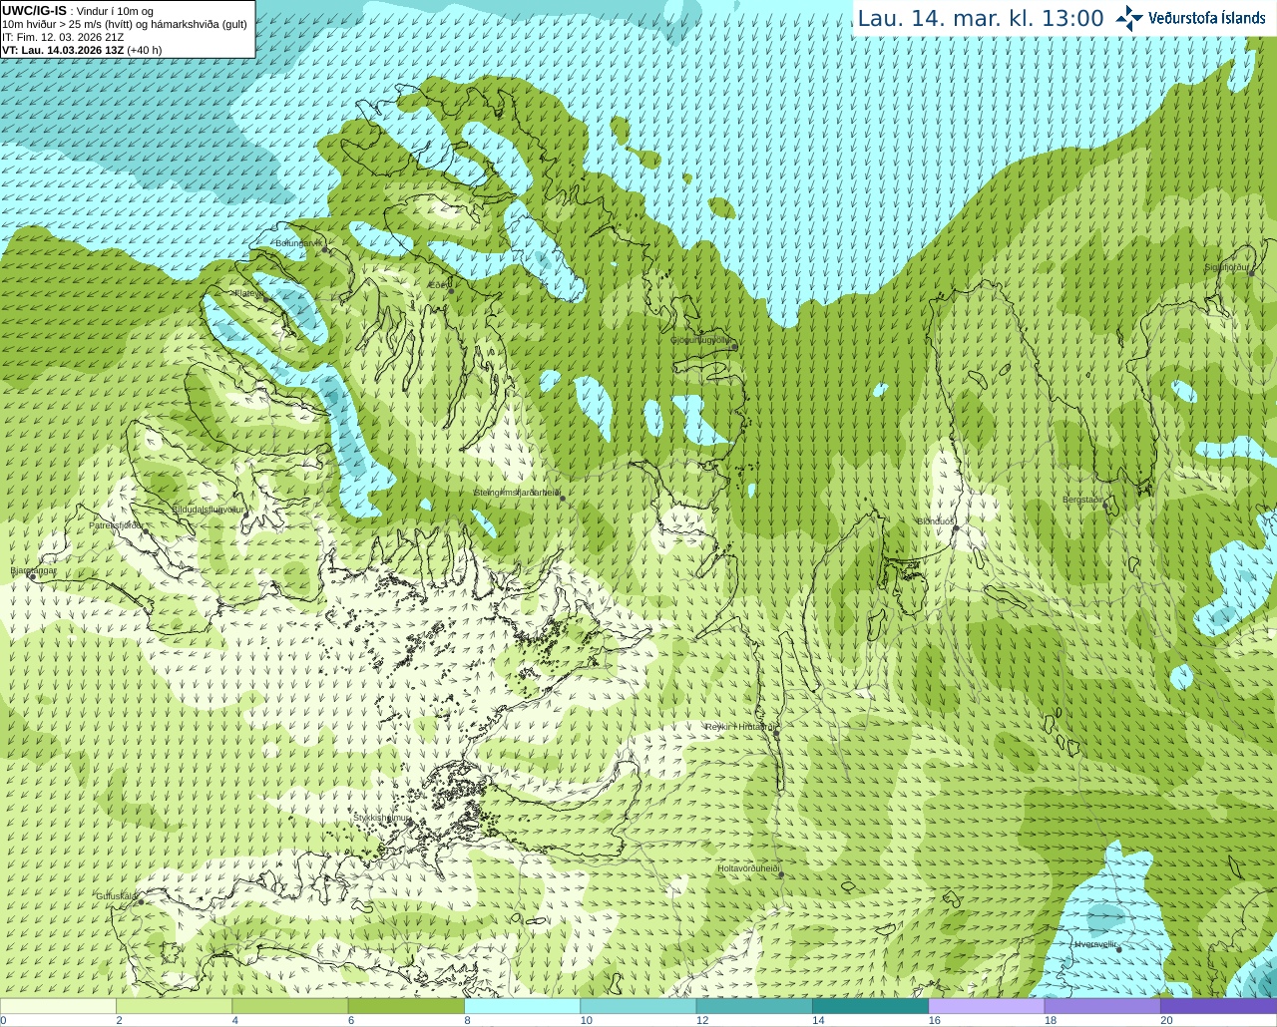Click the legend value 20
Viewport: 1277px width, 1027px height.
pyautogui.click(x=1166, y=1020)
